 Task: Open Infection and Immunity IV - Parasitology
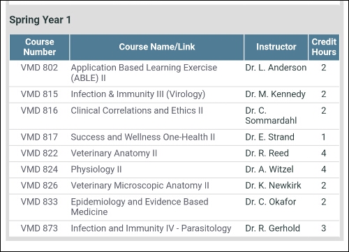point(151,228)
